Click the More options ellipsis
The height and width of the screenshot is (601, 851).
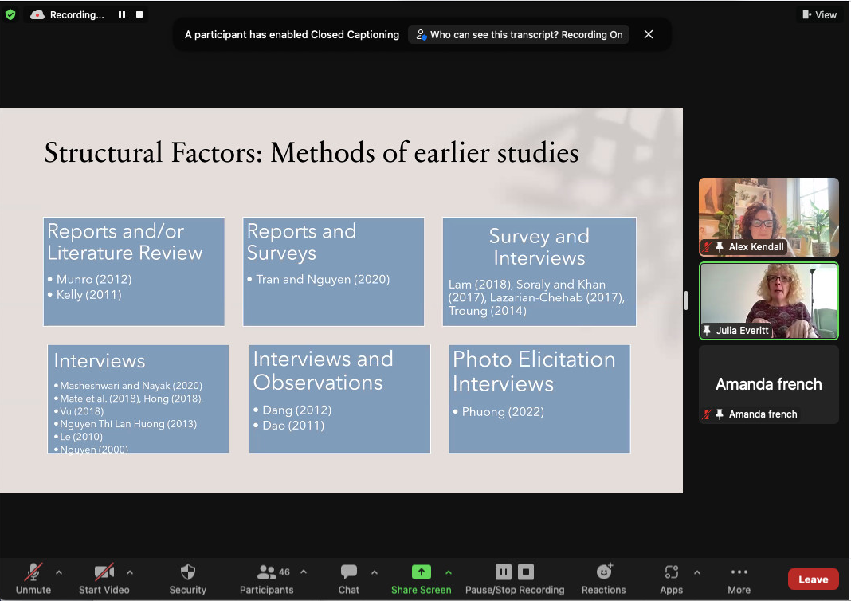739,572
